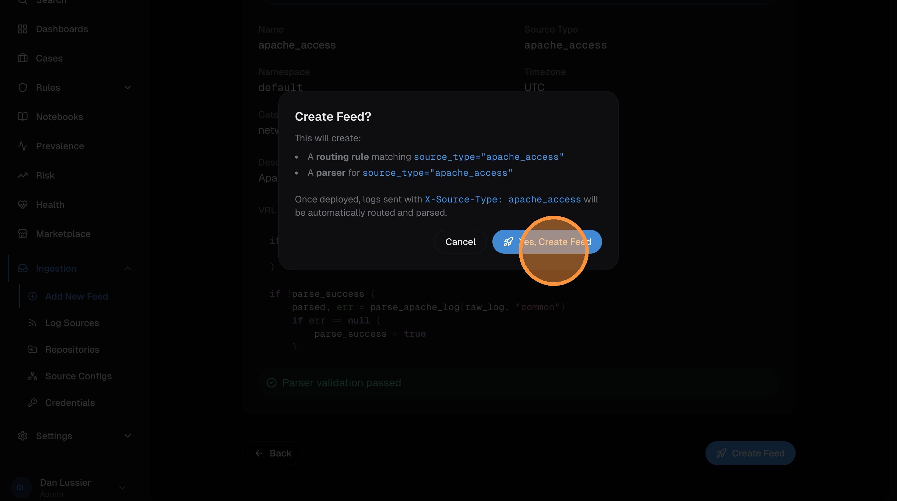The image size is (897, 501).
Task: Expand the Rules section
Action: click(127, 87)
